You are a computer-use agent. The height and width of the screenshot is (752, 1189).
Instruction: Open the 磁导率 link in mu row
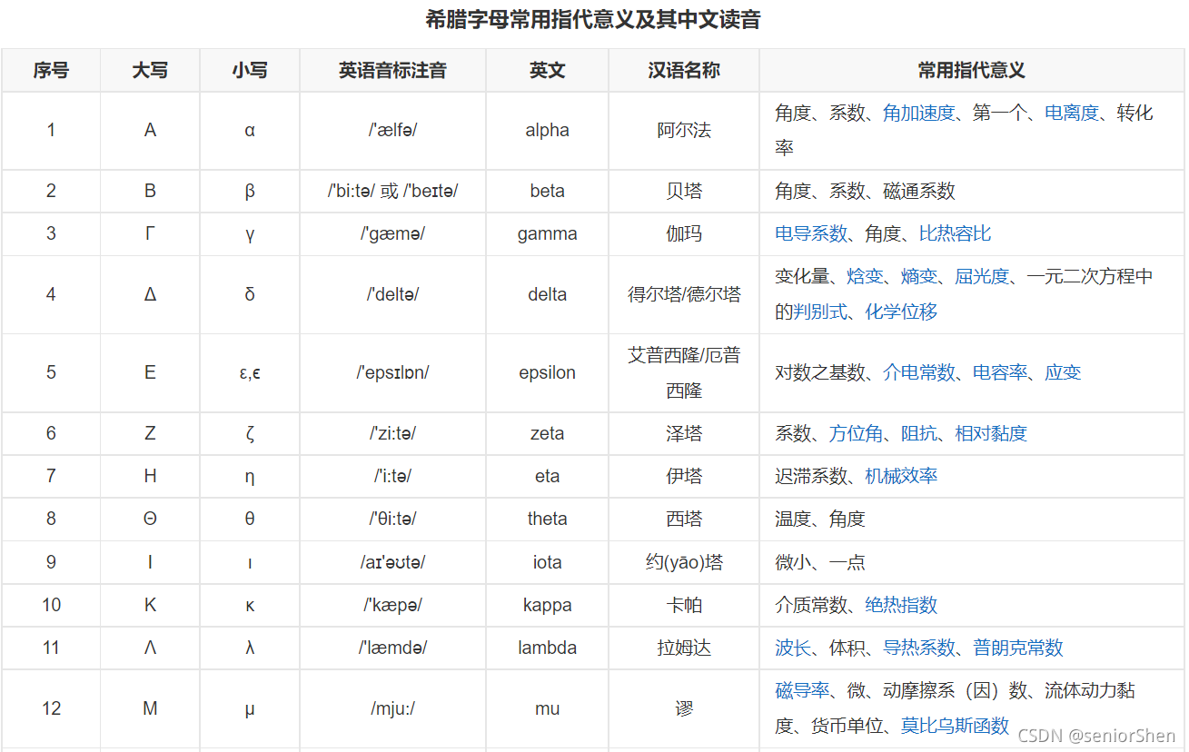point(802,690)
